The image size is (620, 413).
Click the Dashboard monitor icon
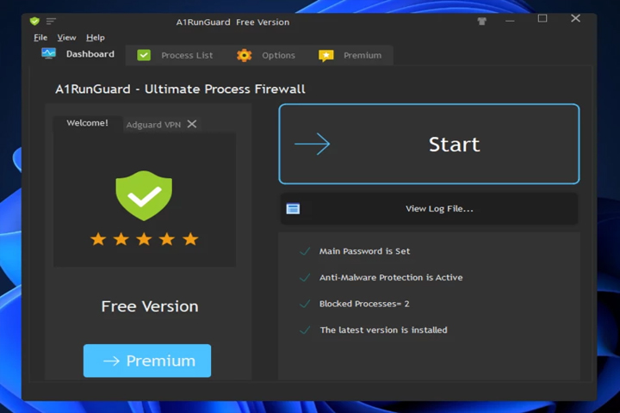tap(48, 53)
